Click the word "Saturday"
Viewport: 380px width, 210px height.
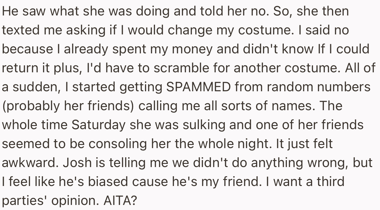98,125
